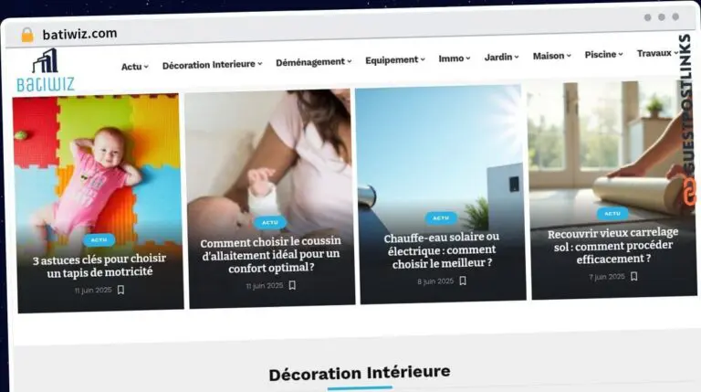Expand the Piscine chevron
This screenshot has height=392, width=701.
621,54
